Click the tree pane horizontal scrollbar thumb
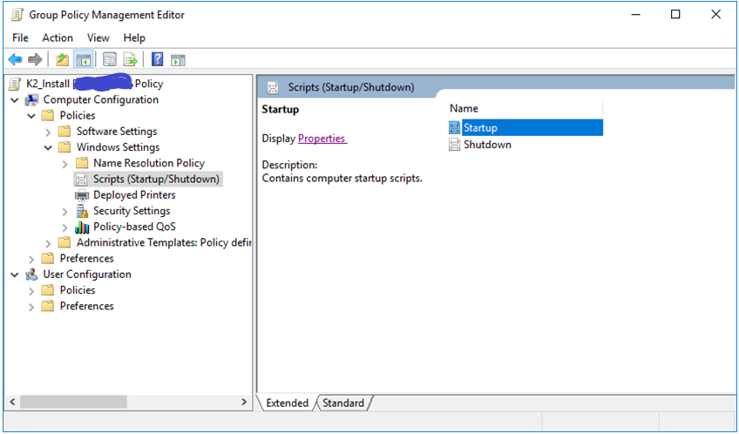Screen dimensions: 739x434 [73, 402]
